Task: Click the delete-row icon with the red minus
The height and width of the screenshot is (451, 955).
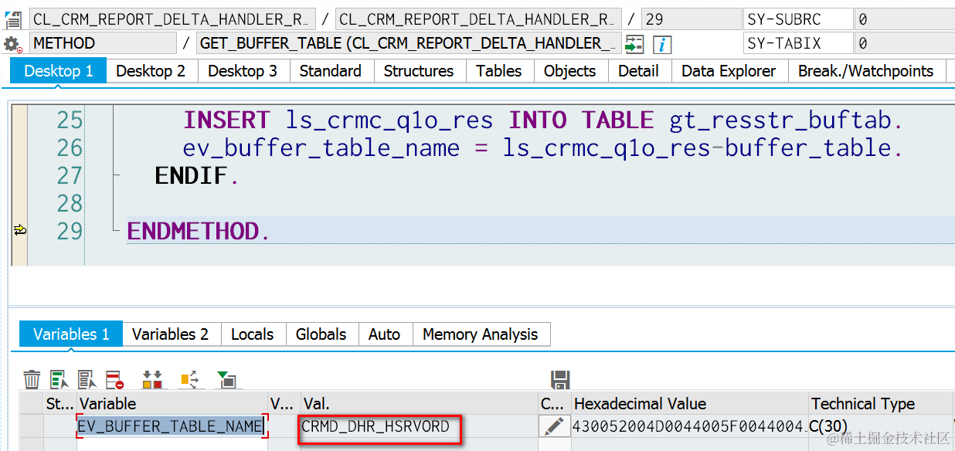Action: (x=115, y=379)
